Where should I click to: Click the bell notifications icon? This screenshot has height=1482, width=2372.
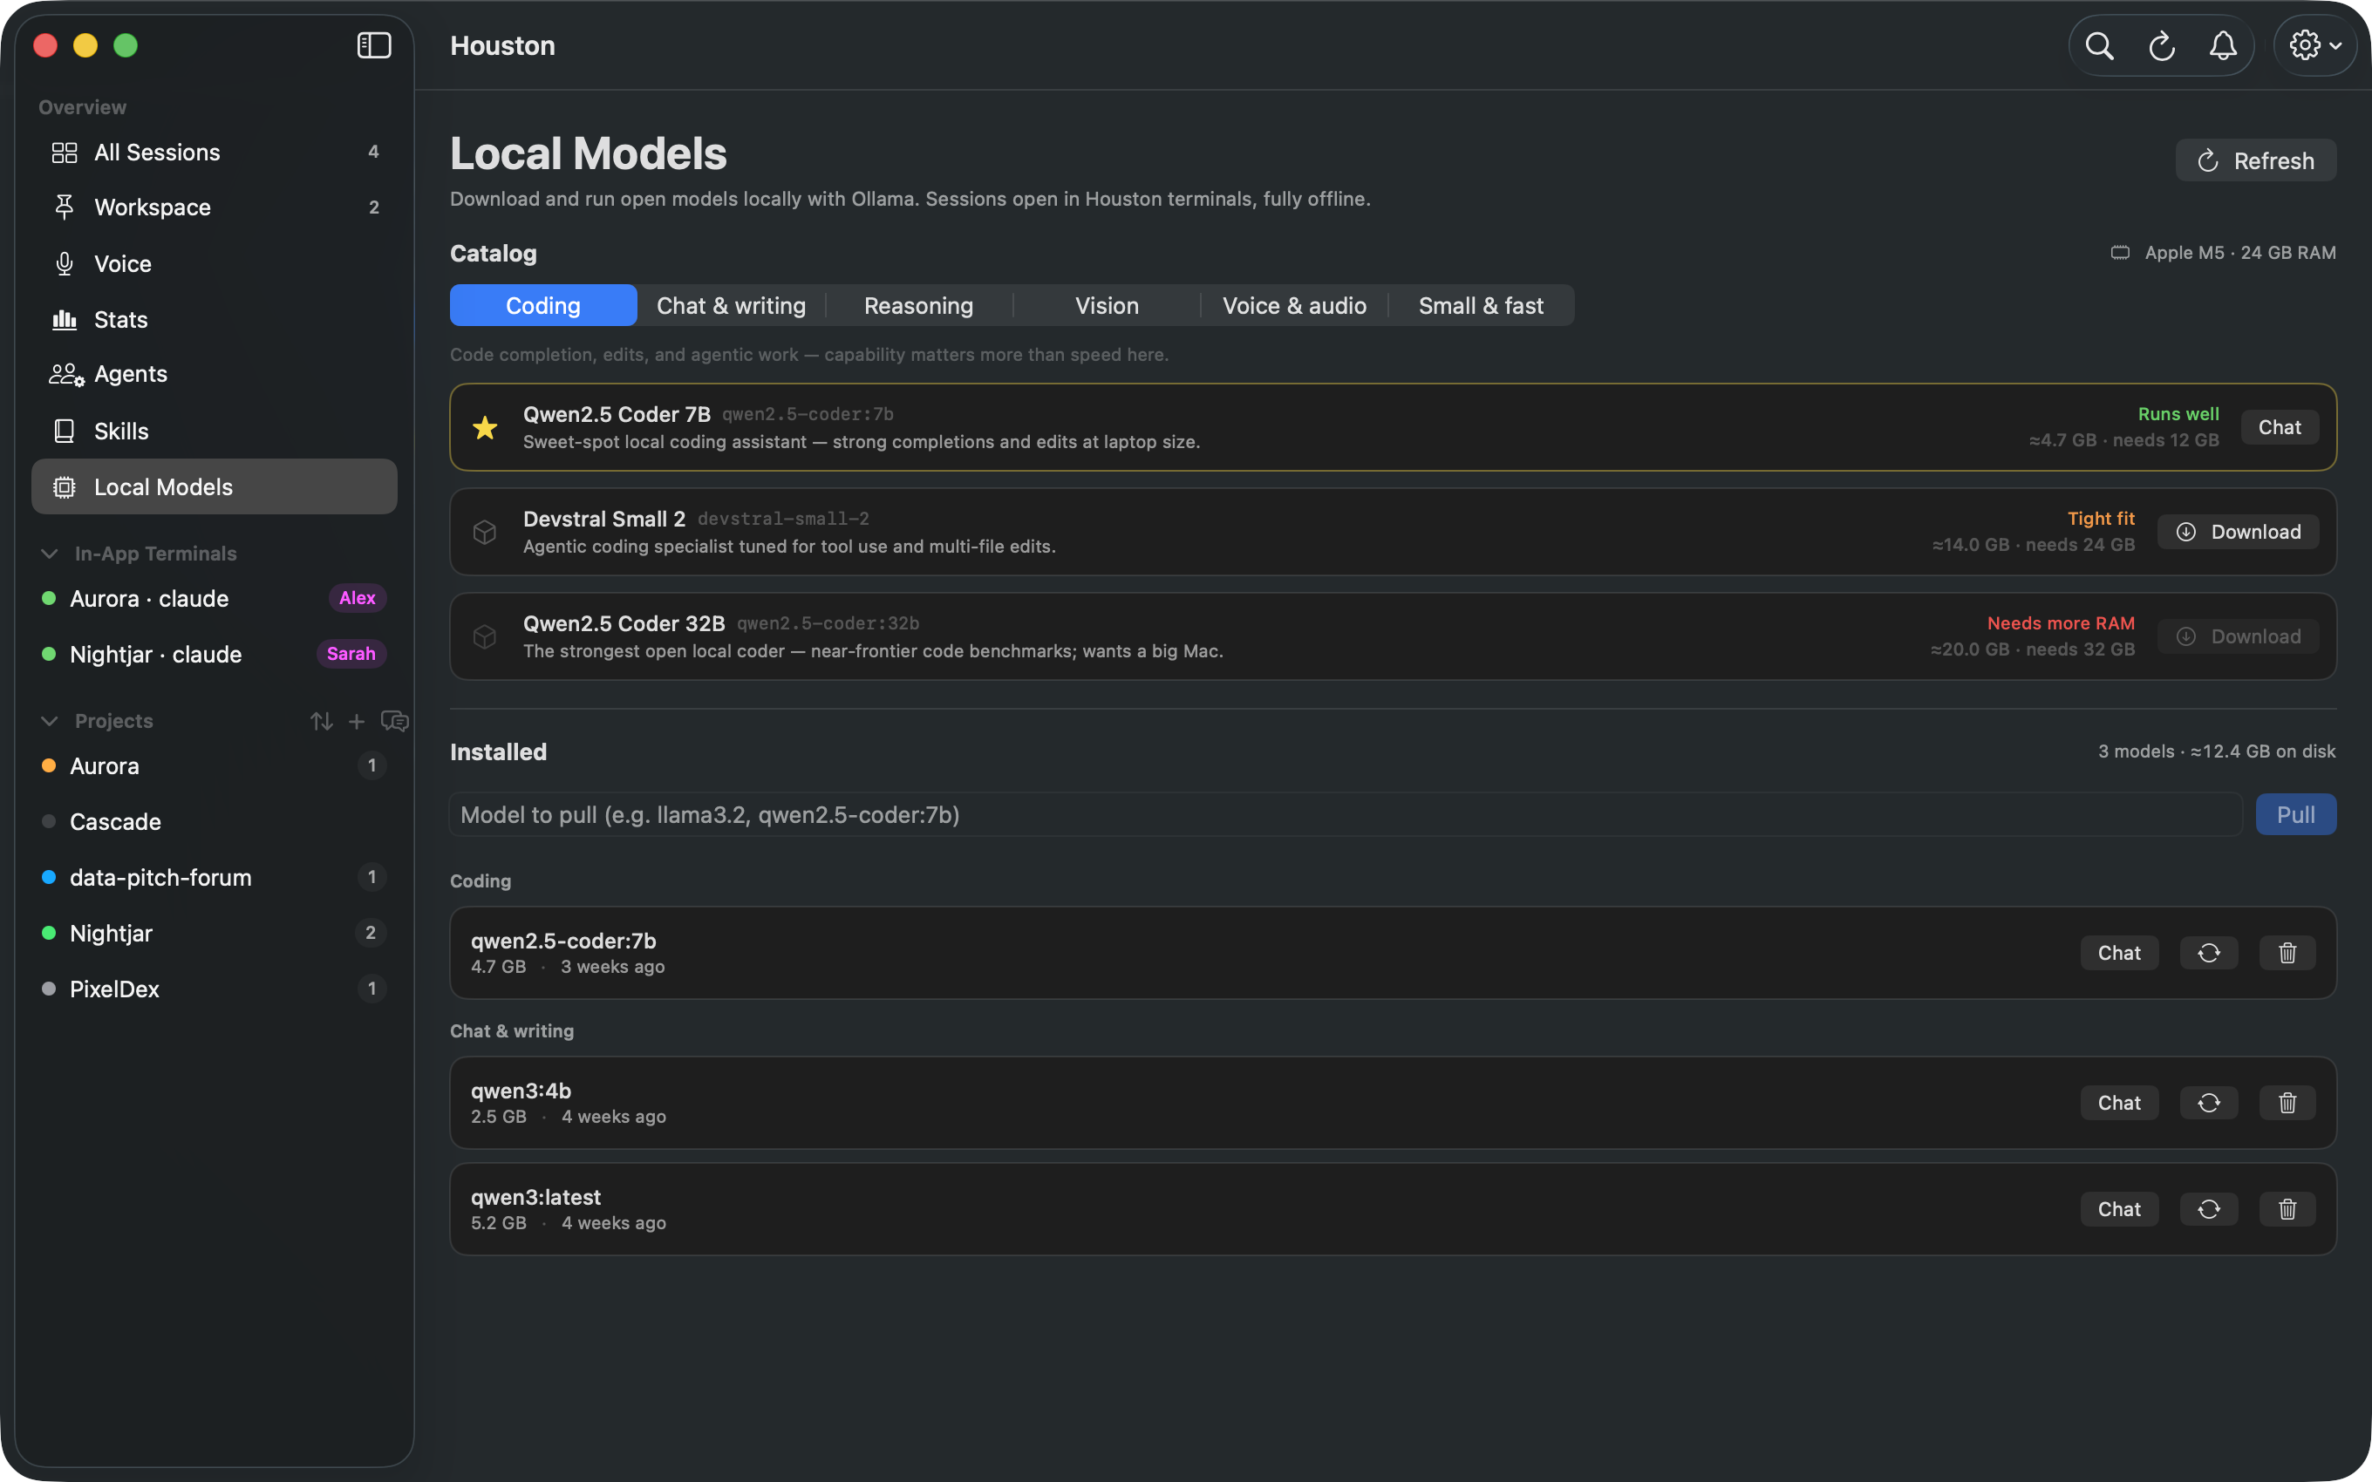(x=2223, y=45)
